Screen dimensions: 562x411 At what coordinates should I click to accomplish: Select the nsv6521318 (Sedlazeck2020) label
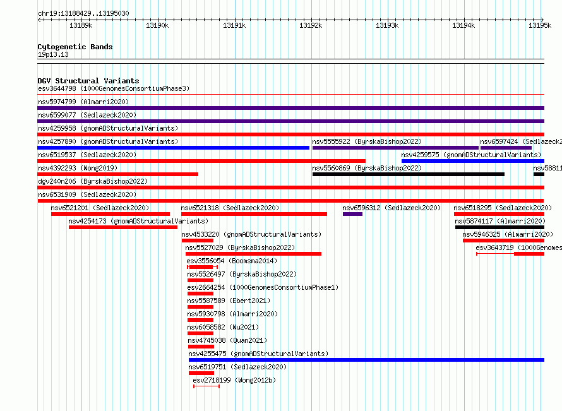230,208
